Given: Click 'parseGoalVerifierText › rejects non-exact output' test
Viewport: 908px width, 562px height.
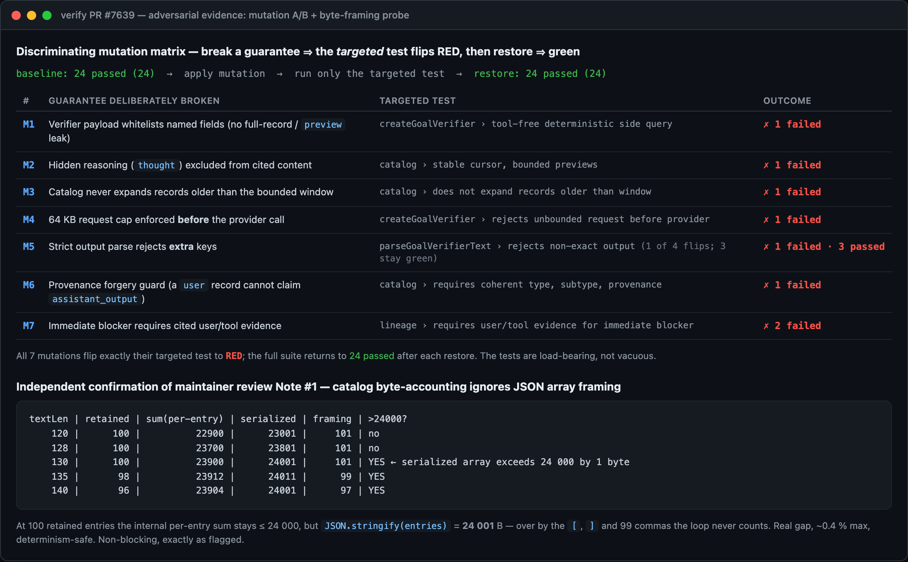Looking at the screenshot, I should 507,246.
